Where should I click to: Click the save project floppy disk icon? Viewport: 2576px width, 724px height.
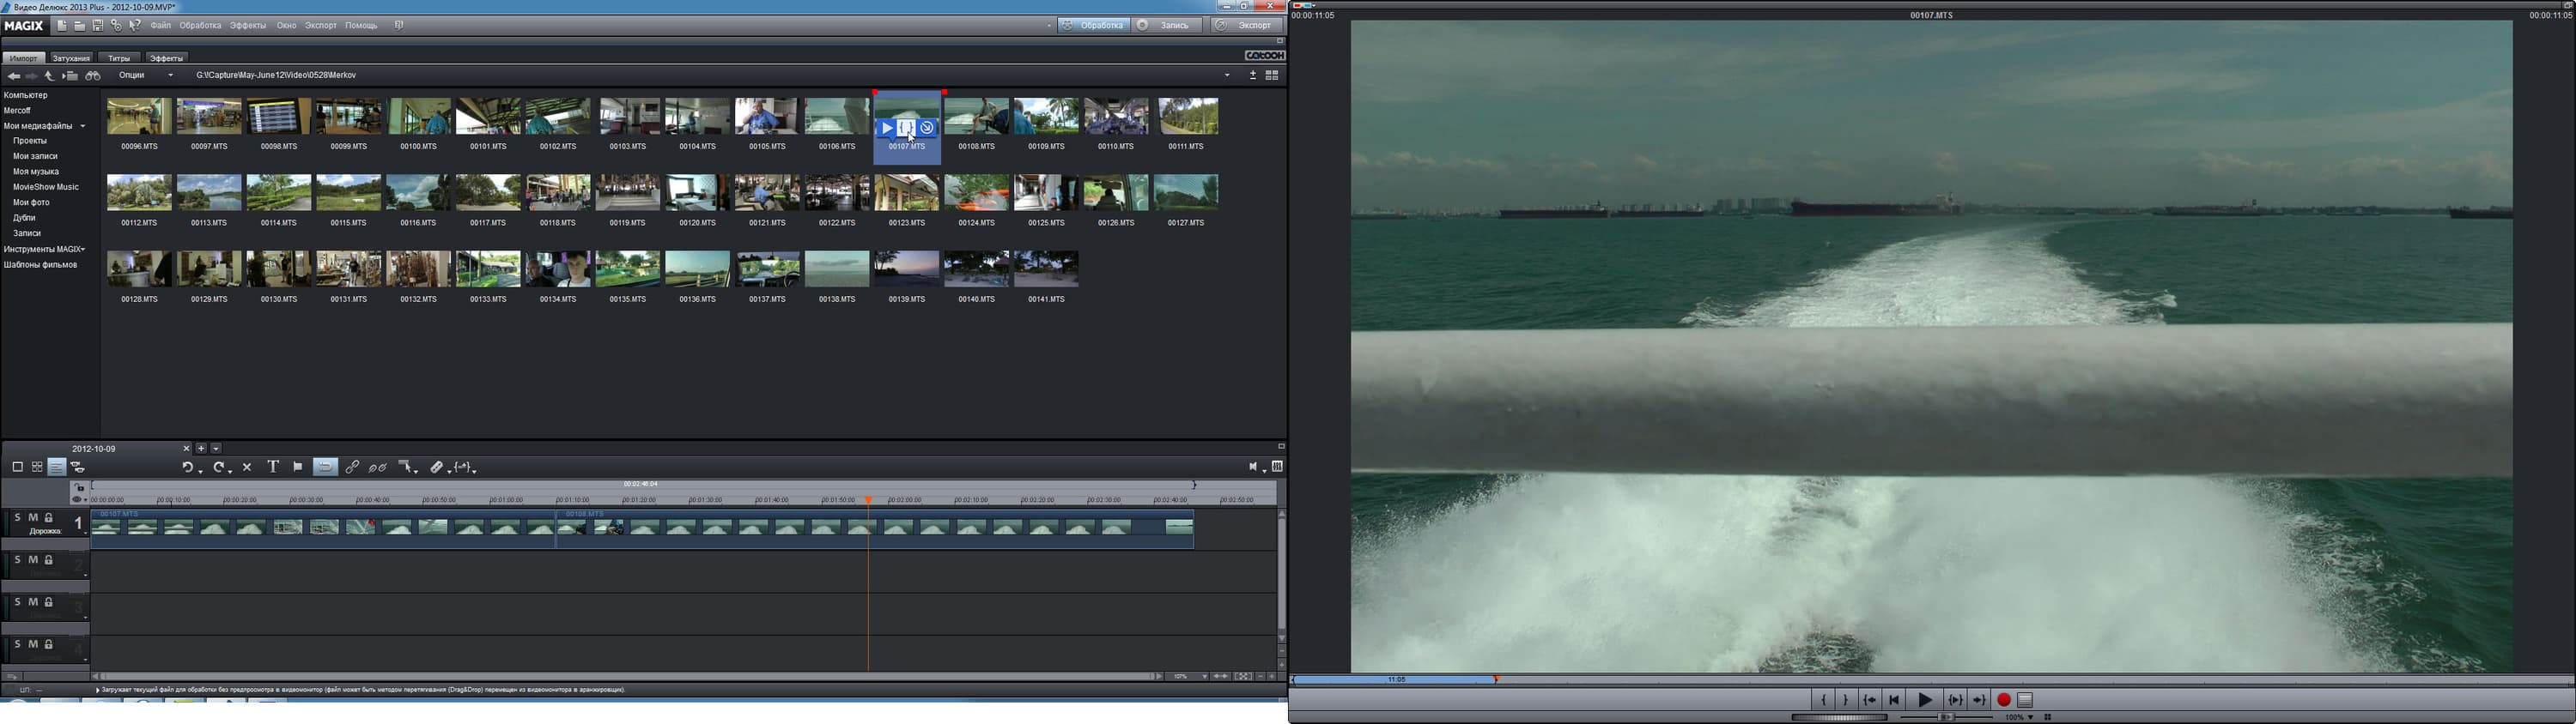click(98, 26)
